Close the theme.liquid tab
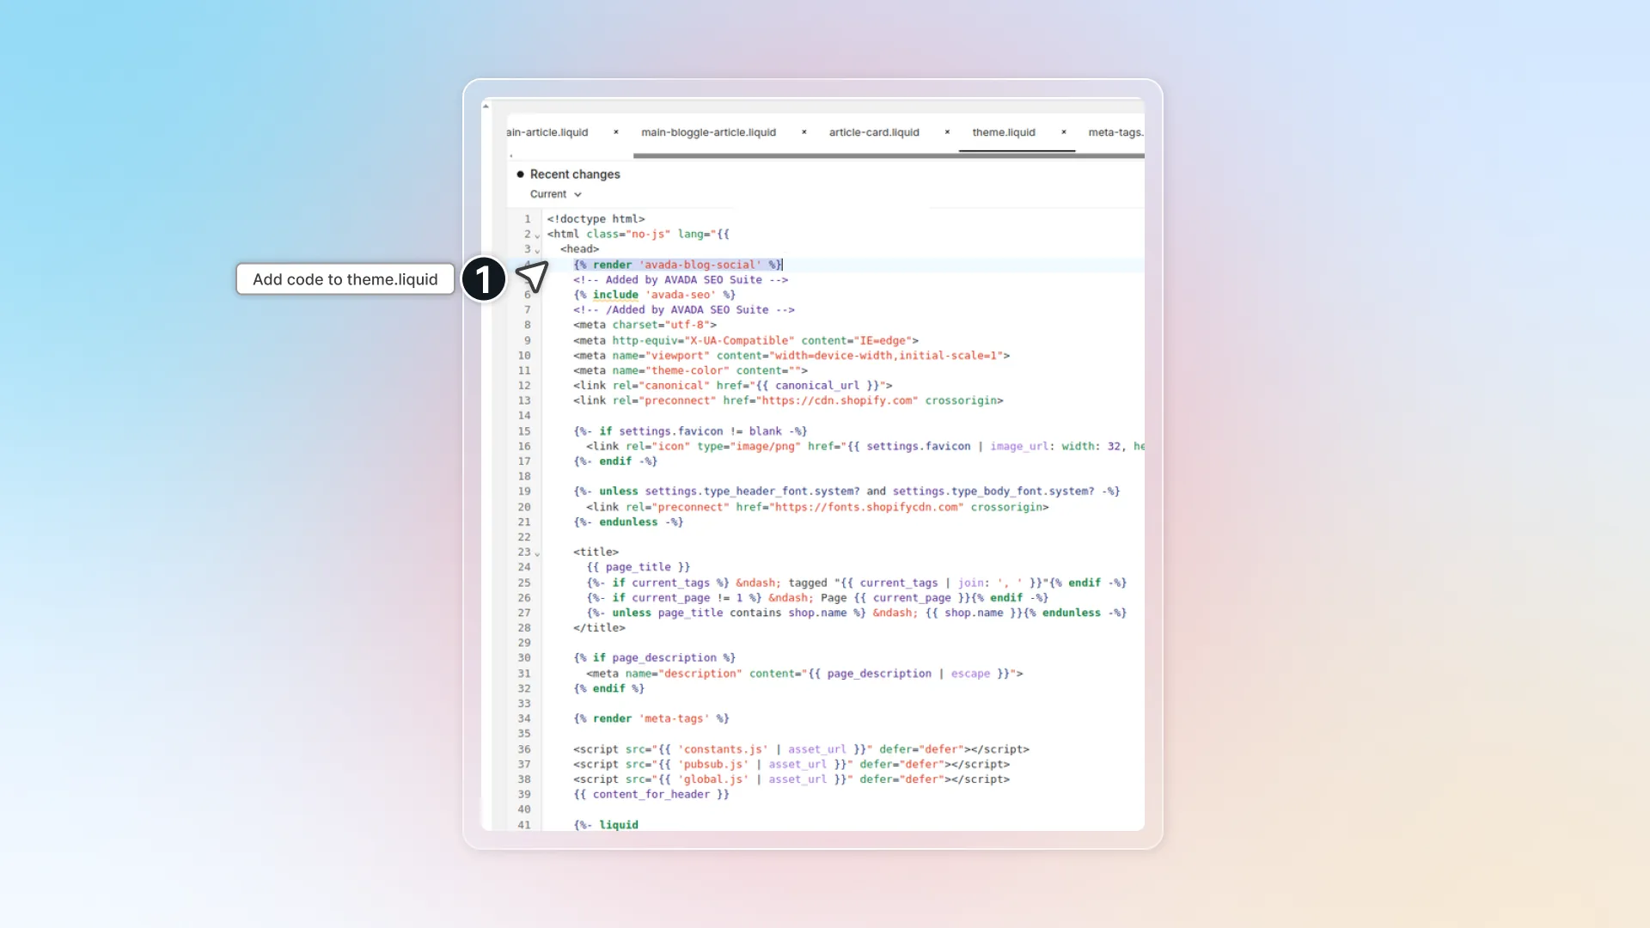The image size is (1650, 928). [x=1064, y=132]
